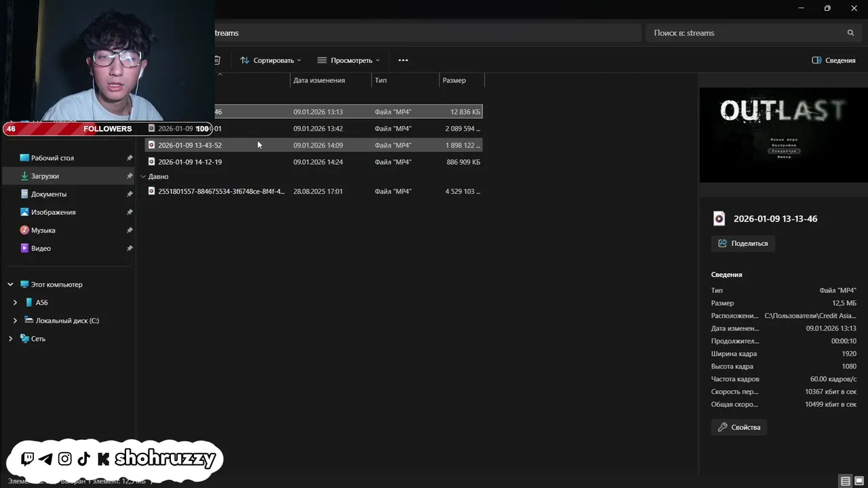Click the Документы document icon
Screen dimensions: 868x488
pyautogui.click(x=24, y=194)
